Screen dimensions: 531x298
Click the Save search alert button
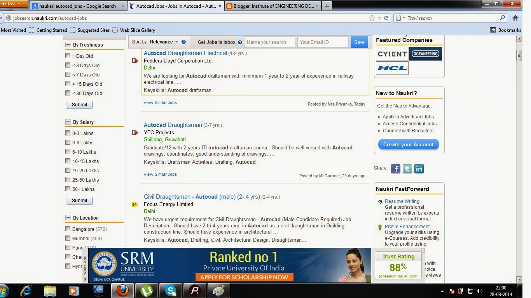tap(359, 42)
